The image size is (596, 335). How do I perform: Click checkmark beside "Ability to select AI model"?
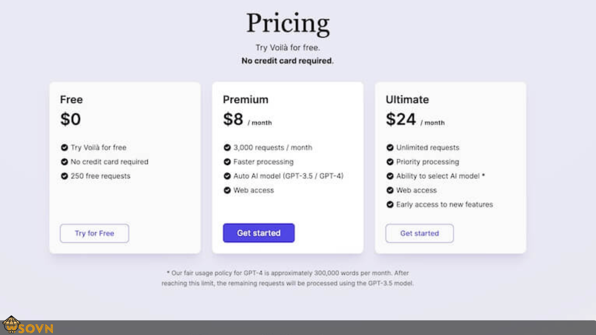click(x=390, y=176)
